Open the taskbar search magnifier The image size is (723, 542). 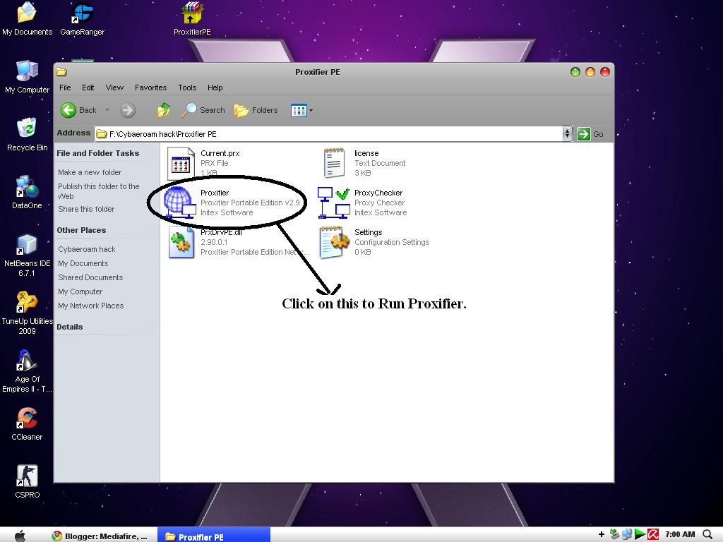point(707,535)
